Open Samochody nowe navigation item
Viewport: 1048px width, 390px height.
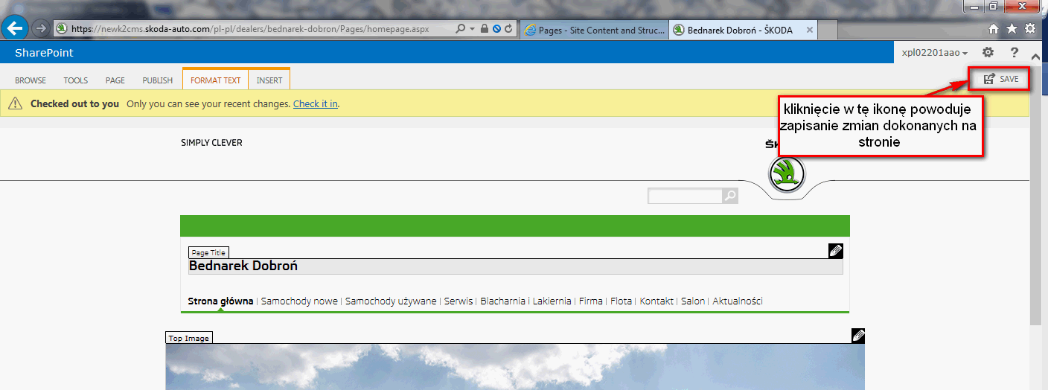299,301
